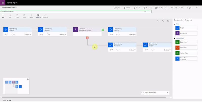Select the Condition Requires Approval node icon
This screenshot has width=202, height=102.
coord(76,30)
